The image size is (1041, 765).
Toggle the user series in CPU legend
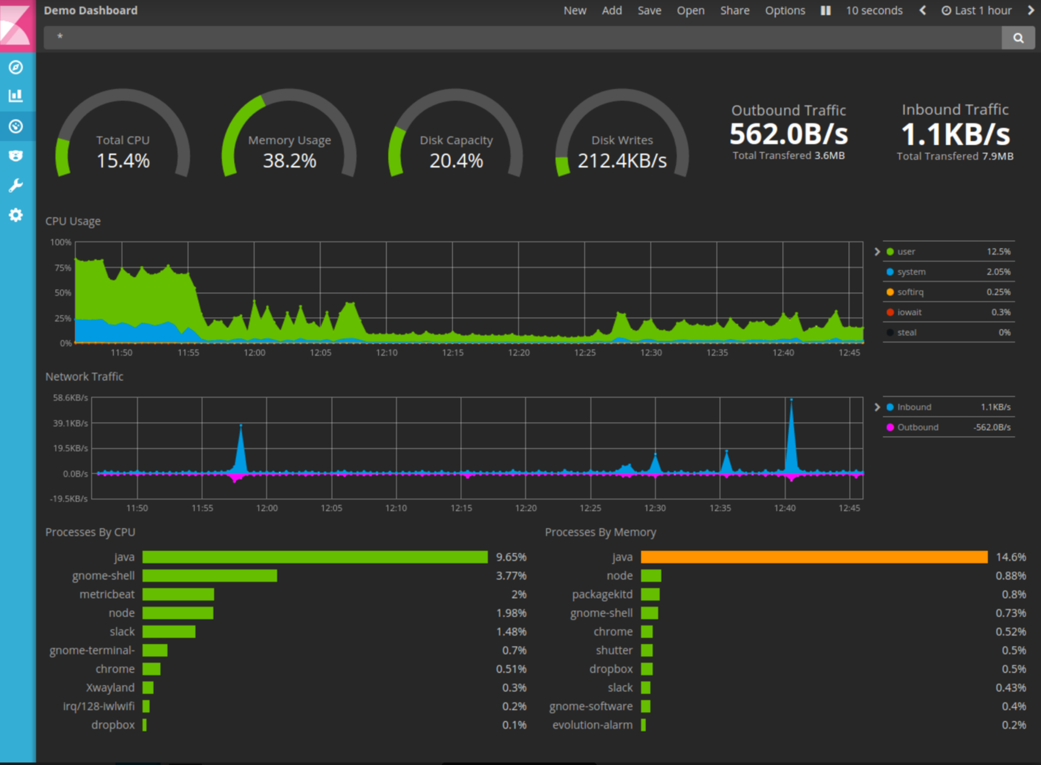click(x=905, y=251)
